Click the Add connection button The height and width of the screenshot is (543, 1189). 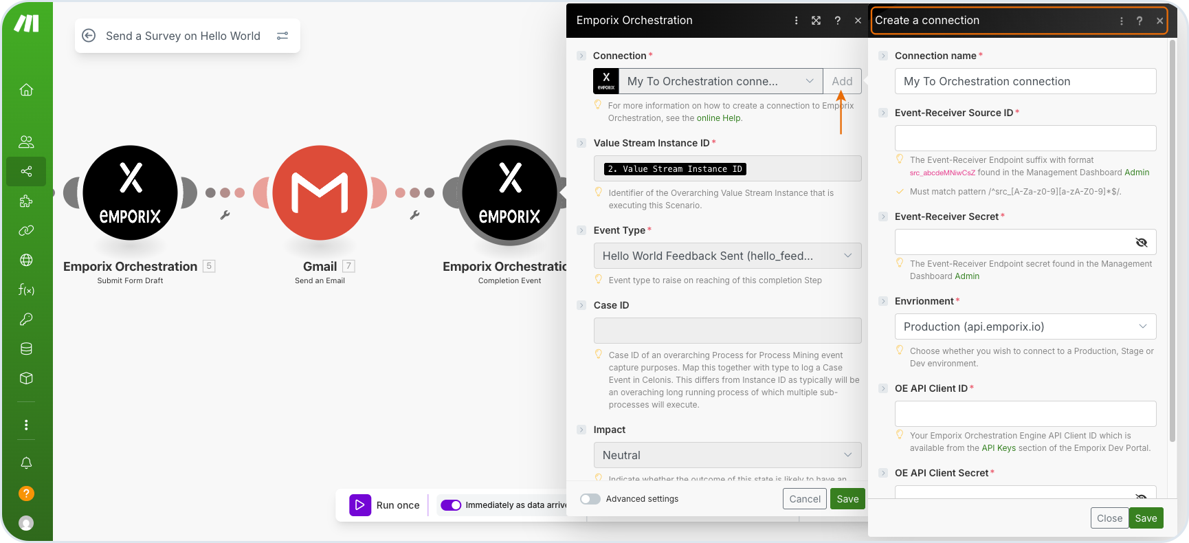842,81
